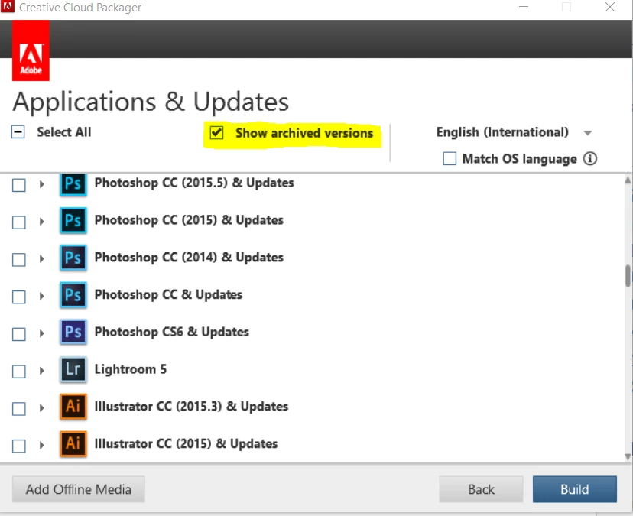Expand Photoshop CS6 & Updates row
633x516 pixels.
41,333
